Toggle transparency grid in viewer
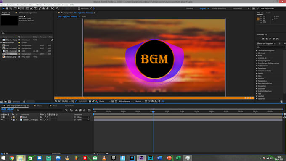Screen dimensions: 286x161 (116, 101)
